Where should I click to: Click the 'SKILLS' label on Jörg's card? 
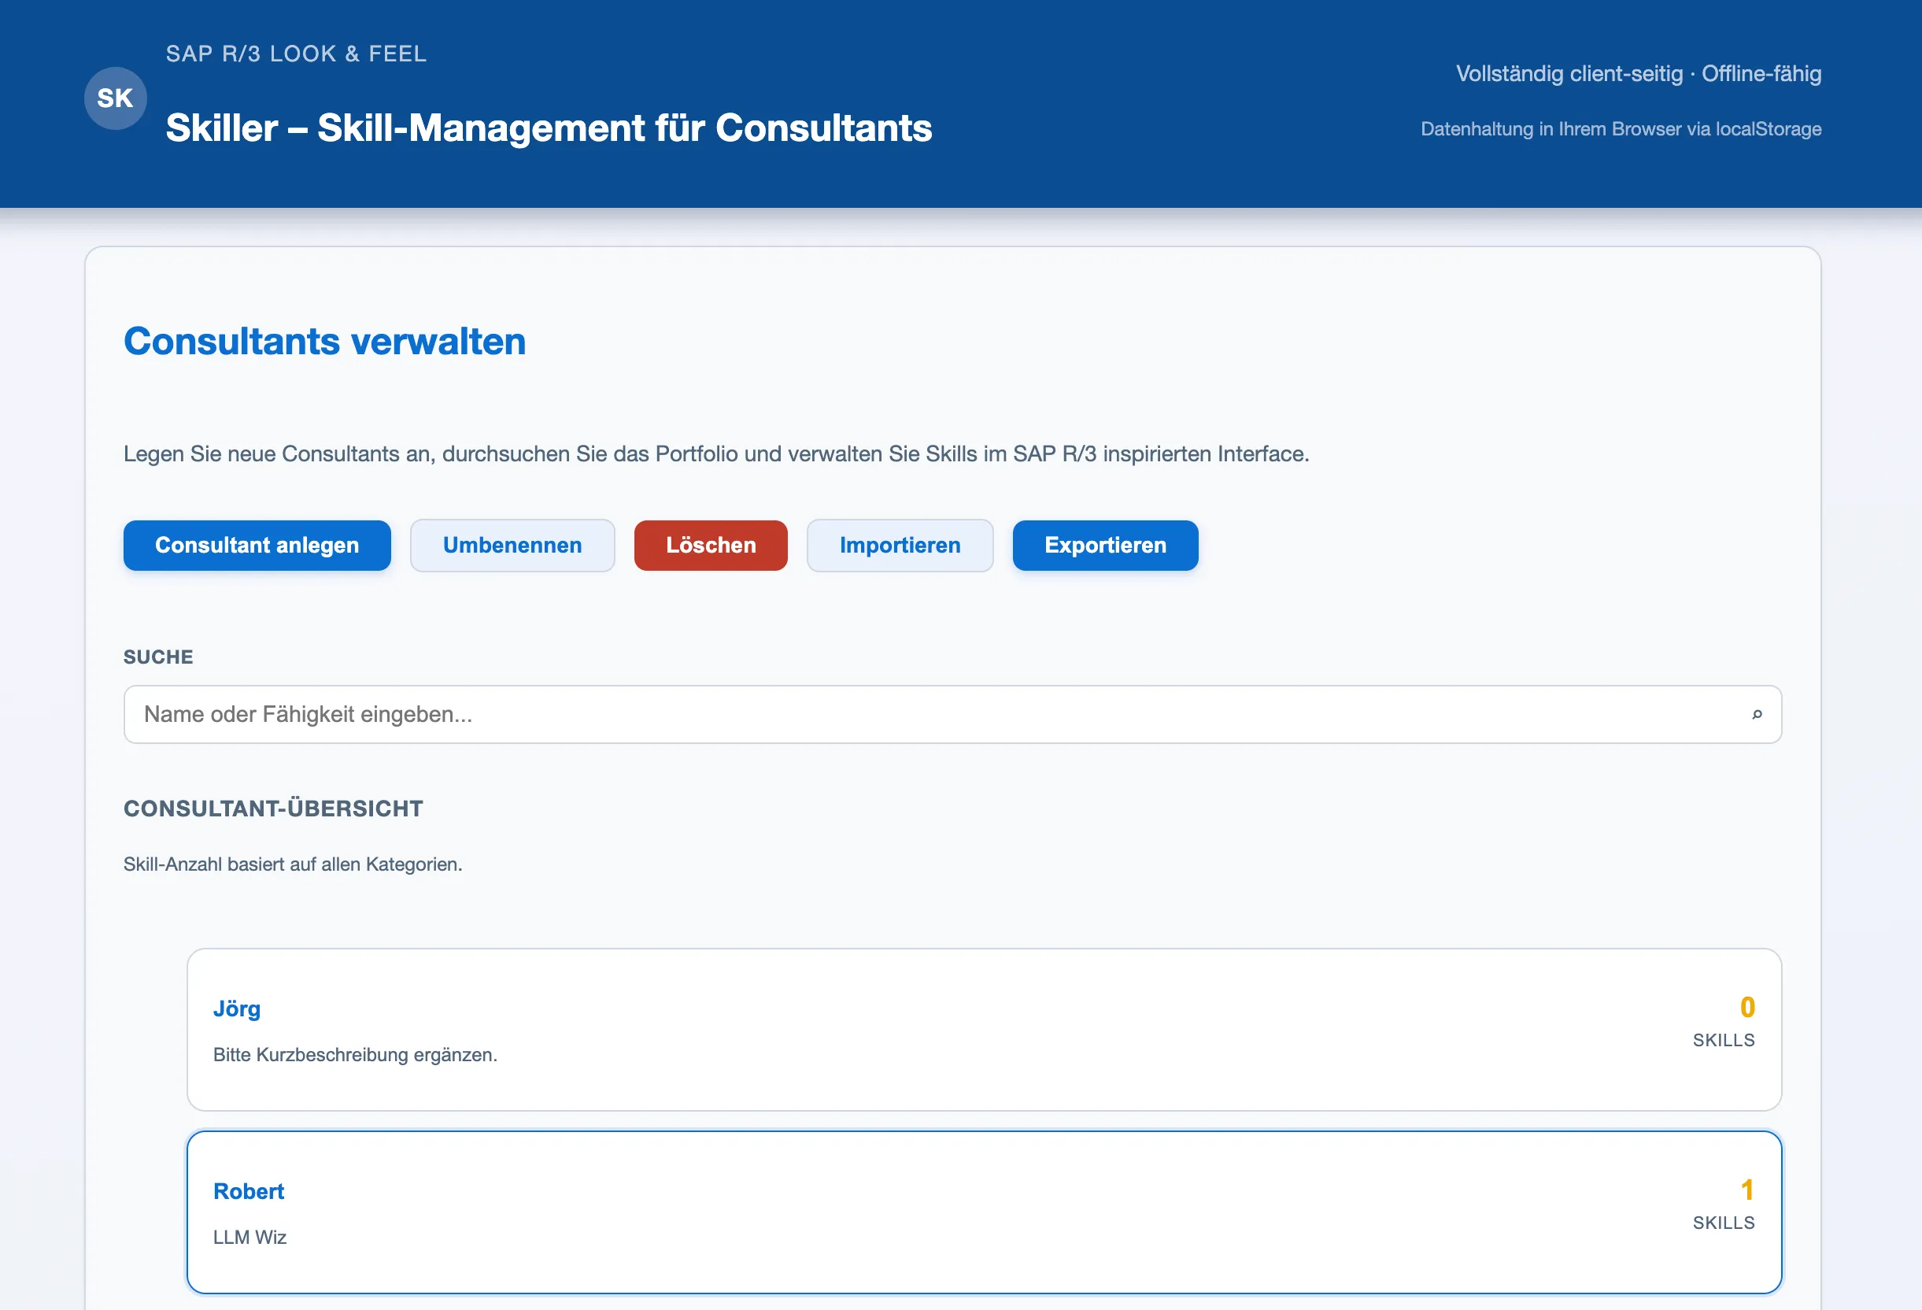[1724, 1041]
